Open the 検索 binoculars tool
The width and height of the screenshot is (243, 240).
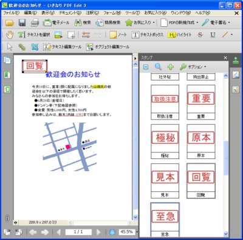point(83,23)
